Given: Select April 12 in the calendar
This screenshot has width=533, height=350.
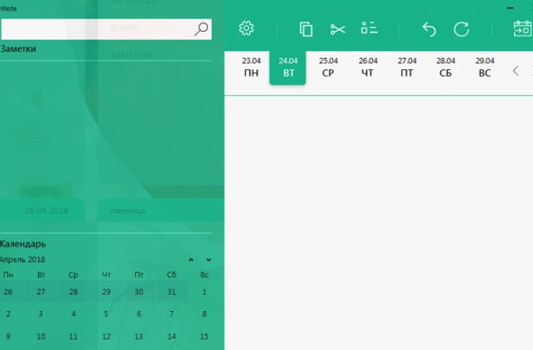Looking at the screenshot, I should tap(106, 336).
